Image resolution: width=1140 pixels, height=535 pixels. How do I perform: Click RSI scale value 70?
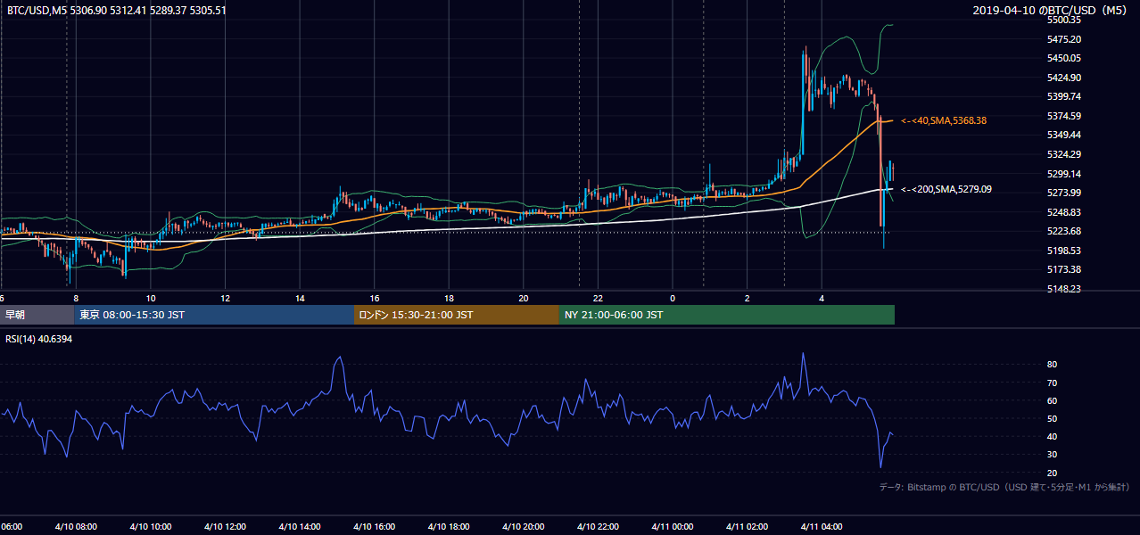tap(1052, 383)
